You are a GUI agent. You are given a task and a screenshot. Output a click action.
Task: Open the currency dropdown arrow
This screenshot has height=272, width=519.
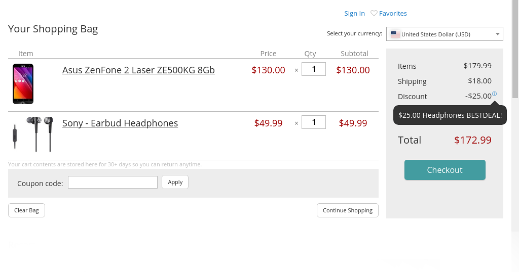tap(498, 34)
